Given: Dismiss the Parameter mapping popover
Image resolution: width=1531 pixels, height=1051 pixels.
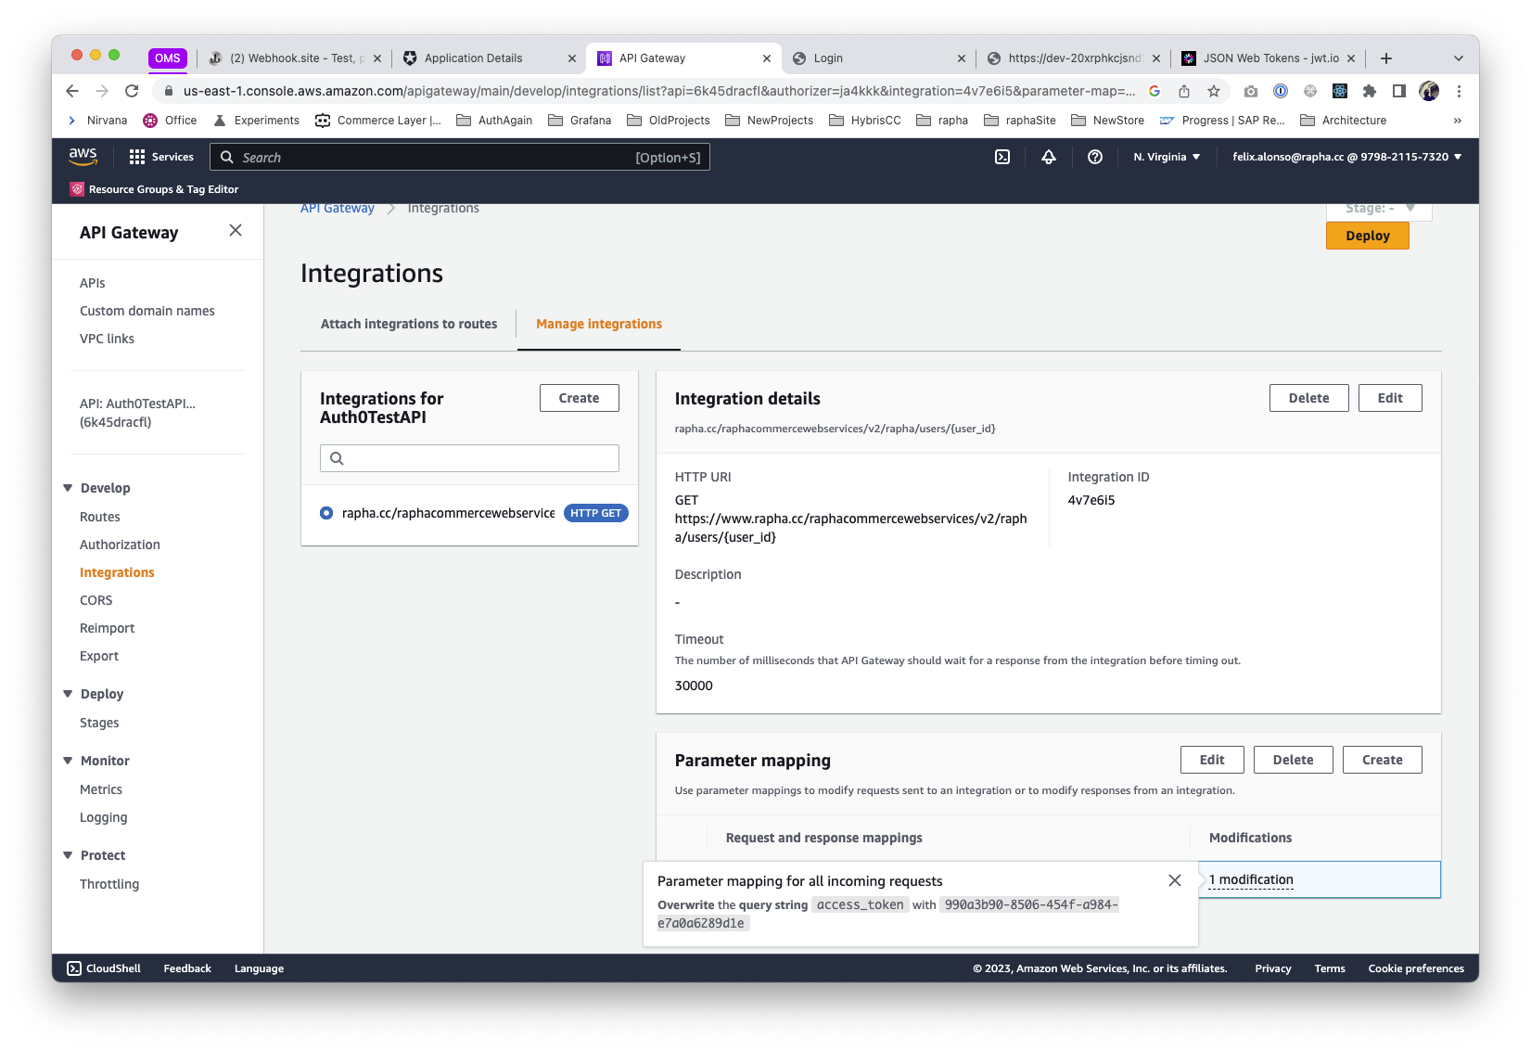Looking at the screenshot, I should 1174,880.
